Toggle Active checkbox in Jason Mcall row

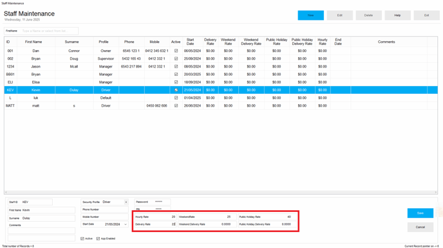pyautogui.click(x=176, y=67)
